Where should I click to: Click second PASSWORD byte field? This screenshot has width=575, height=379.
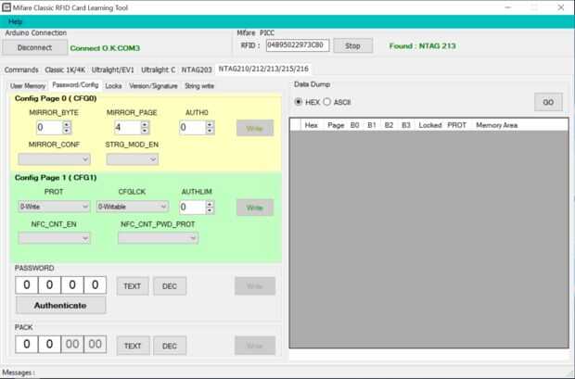pos(49,284)
